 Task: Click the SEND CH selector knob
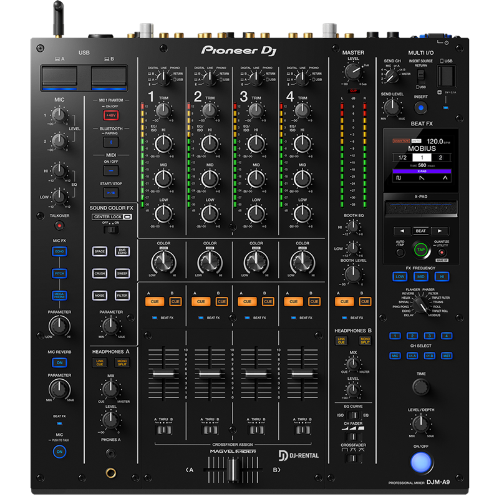point(392,76)
